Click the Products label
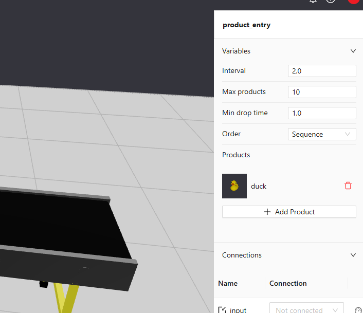This screenshot has height=313, width=363. click(236, 155)
